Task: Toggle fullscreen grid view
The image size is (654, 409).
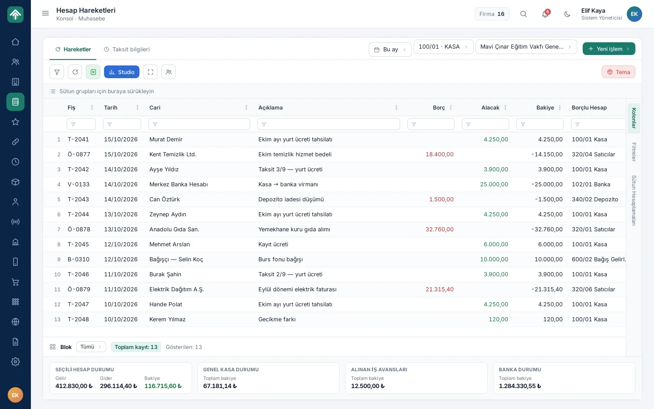Action: (150, 72)
